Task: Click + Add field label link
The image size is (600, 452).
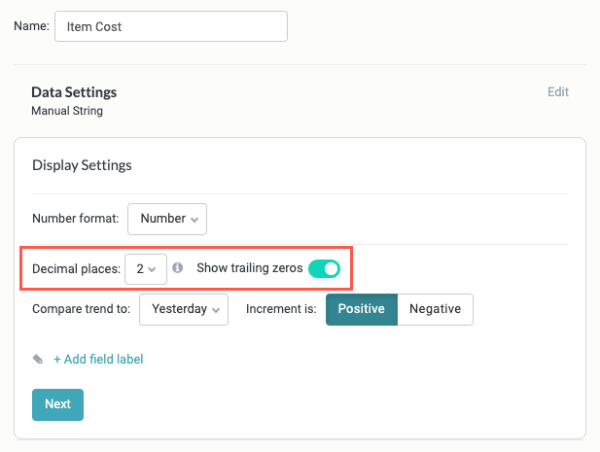Action: (x=98, y=359)
